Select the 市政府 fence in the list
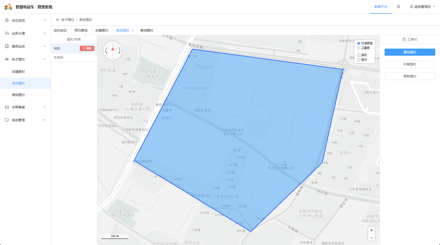Screen dimensions: 440x245 tap(74, 57)
